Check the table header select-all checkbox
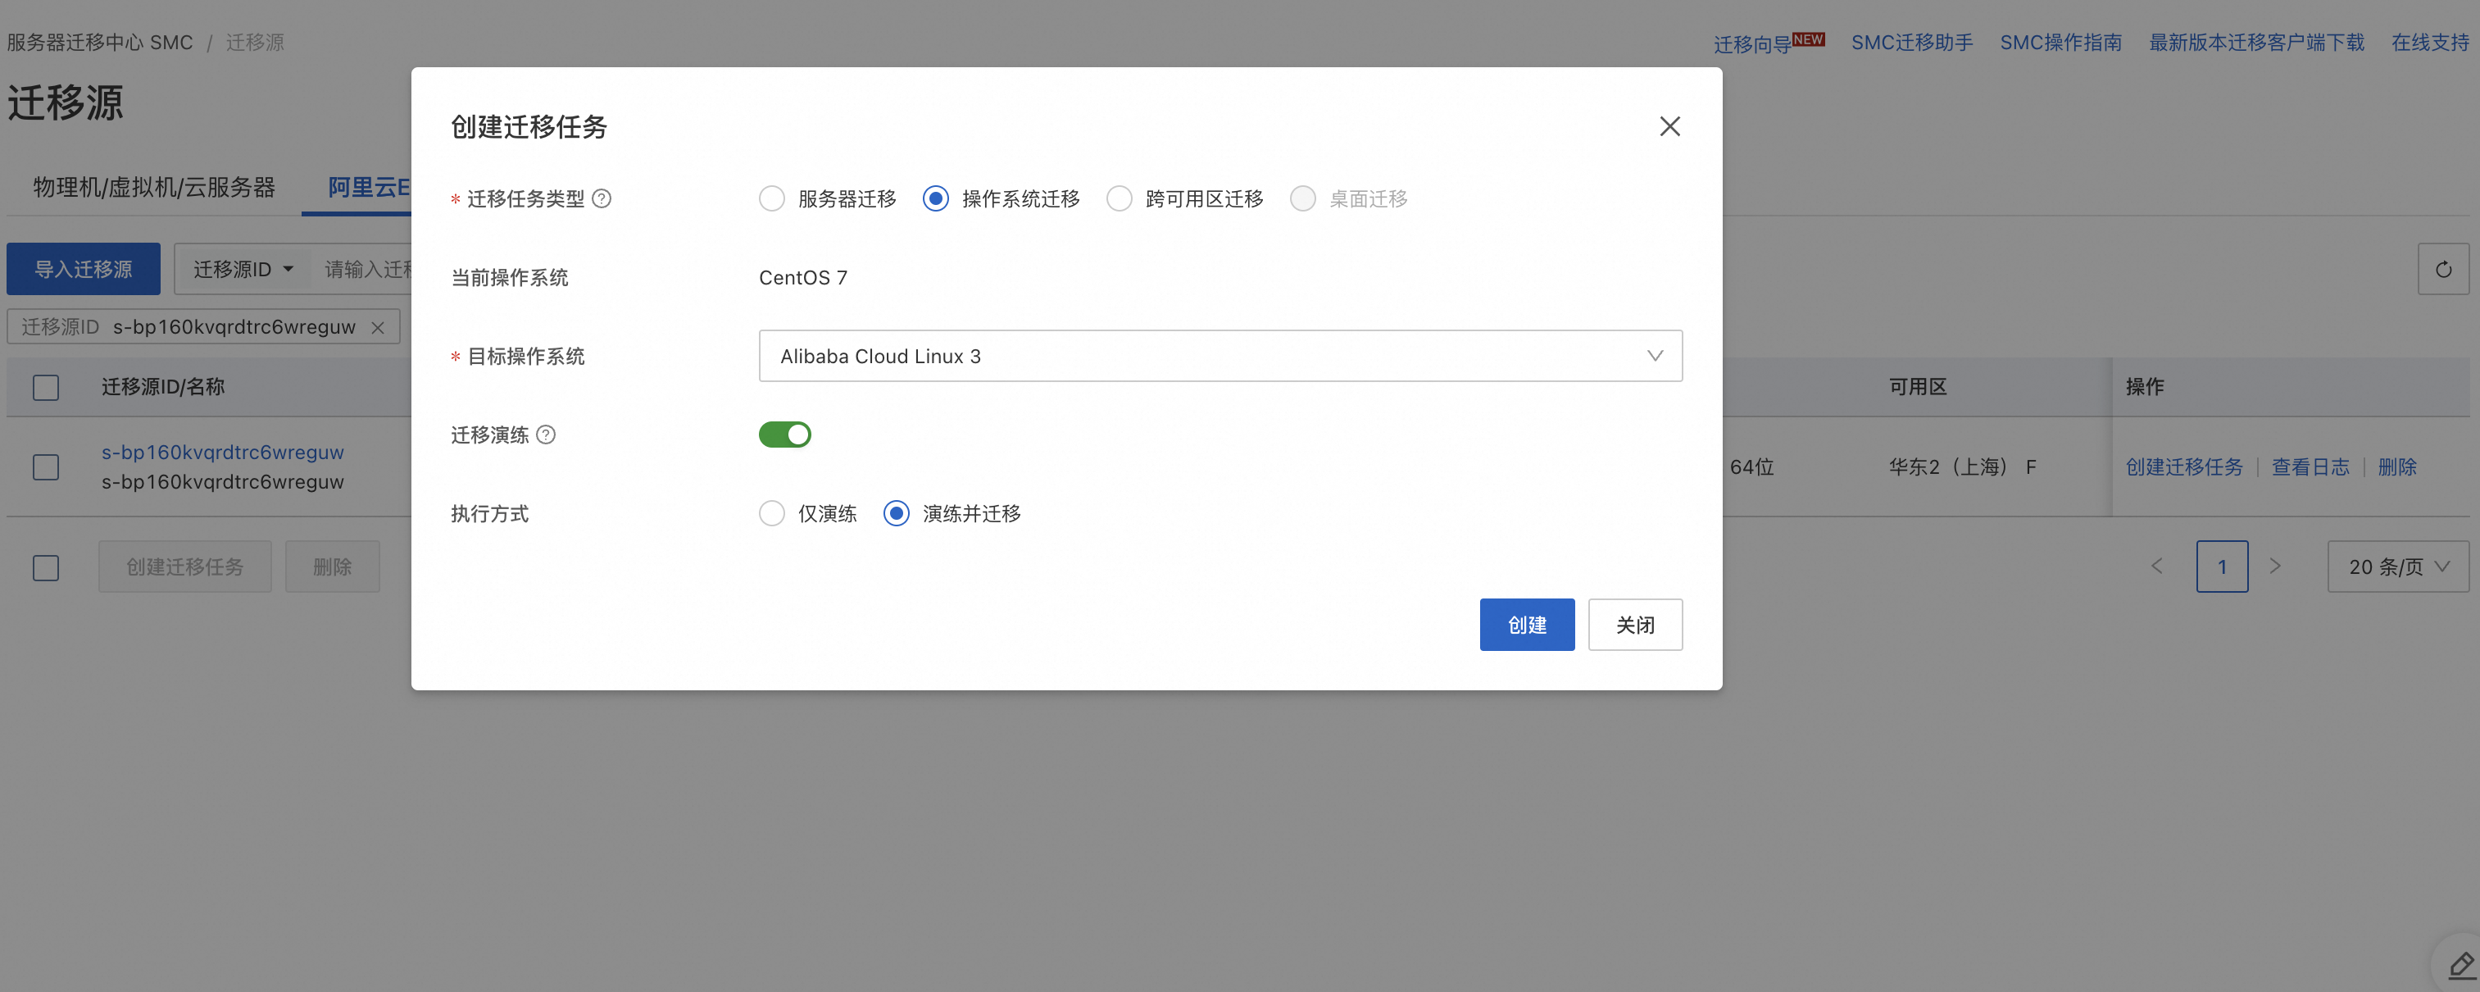 45,387
